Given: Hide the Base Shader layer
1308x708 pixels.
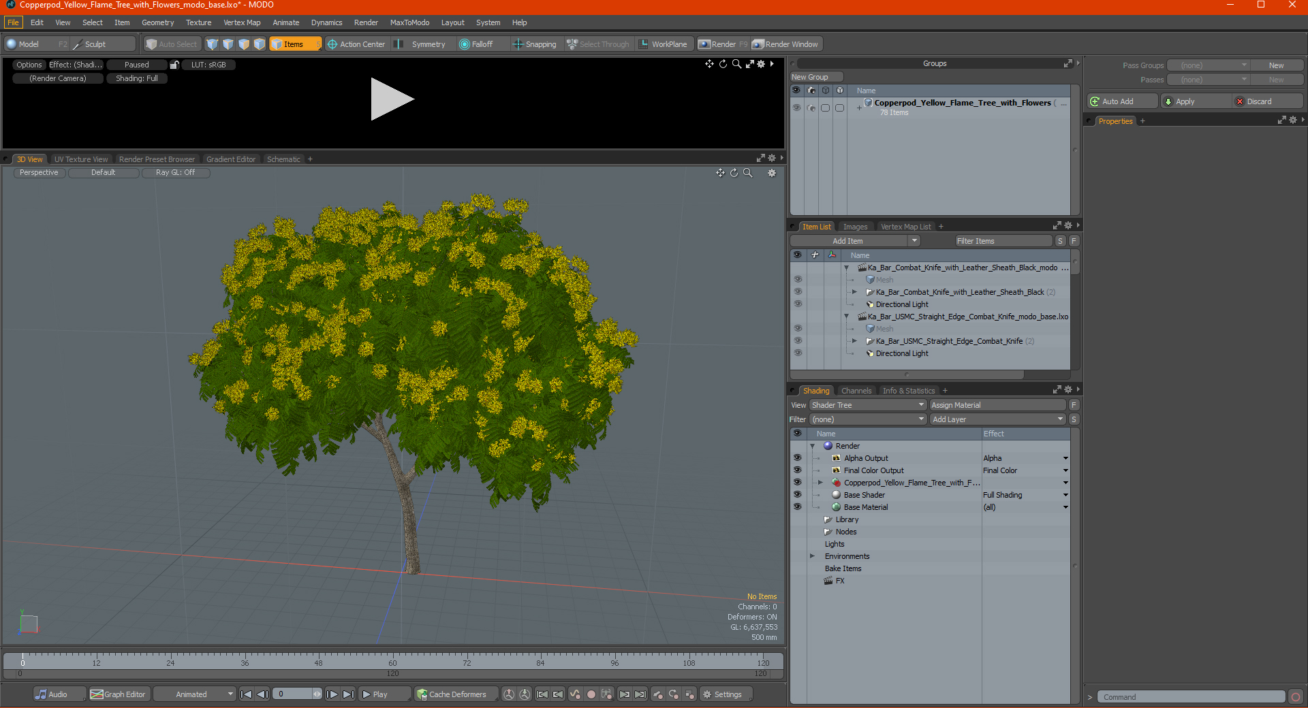Looking at the screenshot, I should pyautogui.click(x=797, y=495).
